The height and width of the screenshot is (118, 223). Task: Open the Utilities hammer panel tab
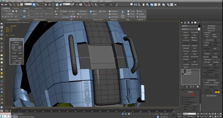click(199, 23)
